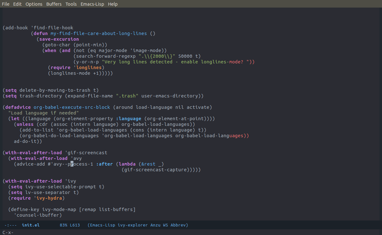
Task: Click the init.el buffer name in mode line
Action: pyautogui.click(x=31, y=225)
